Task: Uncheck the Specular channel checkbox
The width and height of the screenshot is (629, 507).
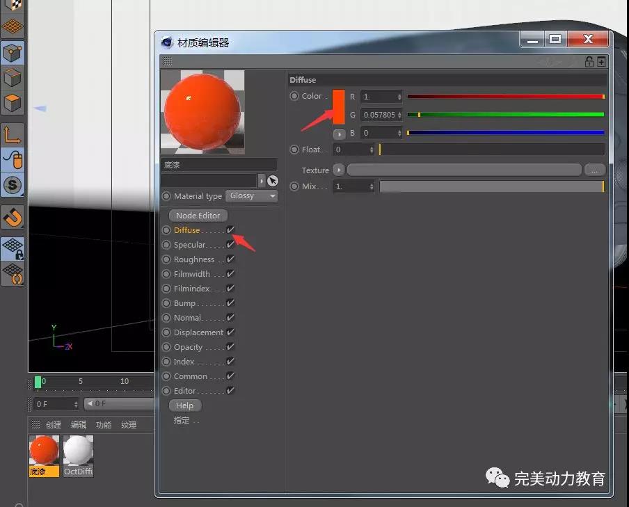Action: 230,245
